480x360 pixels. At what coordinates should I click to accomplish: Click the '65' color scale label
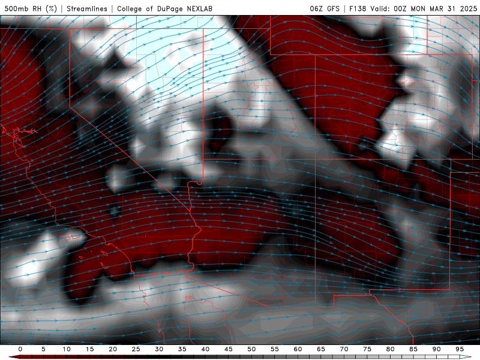pos(321,349)
